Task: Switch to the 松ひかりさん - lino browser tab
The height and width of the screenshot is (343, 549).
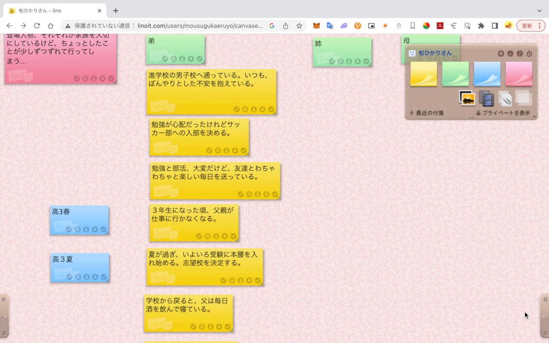Action: tap(55, 10)
